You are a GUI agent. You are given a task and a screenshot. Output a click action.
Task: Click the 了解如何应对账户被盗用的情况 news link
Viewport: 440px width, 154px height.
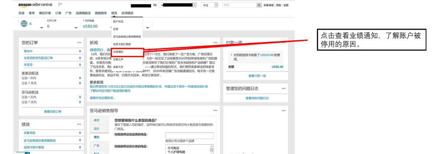coord(110,91)
